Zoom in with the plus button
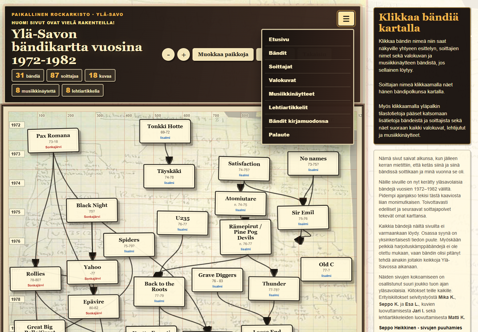The width and height of the screenshot is (478, 332). (184, 55)
